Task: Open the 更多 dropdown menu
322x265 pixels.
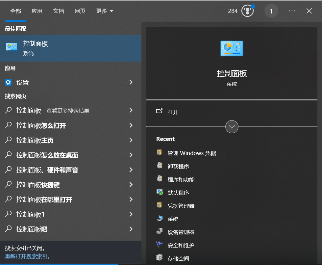Action: 105,11
